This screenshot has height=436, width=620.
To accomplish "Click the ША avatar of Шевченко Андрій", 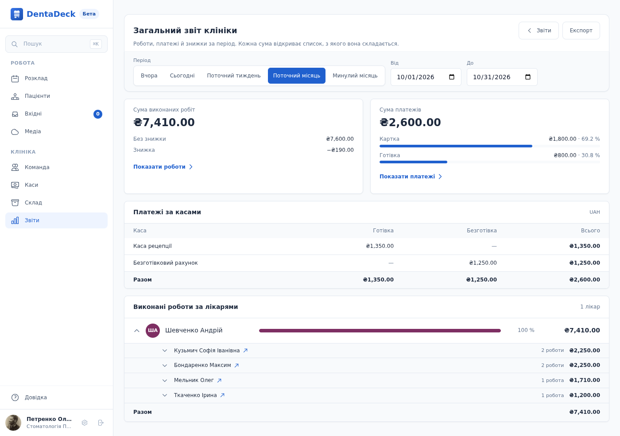I will coord(153,331).
